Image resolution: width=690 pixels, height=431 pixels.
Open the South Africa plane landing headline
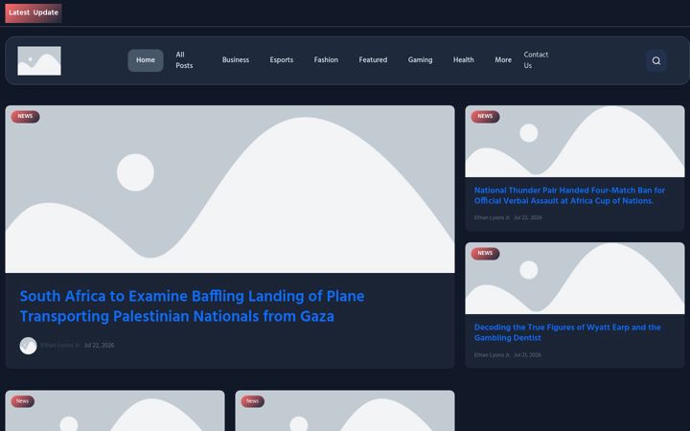coord(192,306)
